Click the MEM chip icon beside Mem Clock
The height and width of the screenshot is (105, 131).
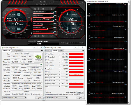click(x=19, y=29)
